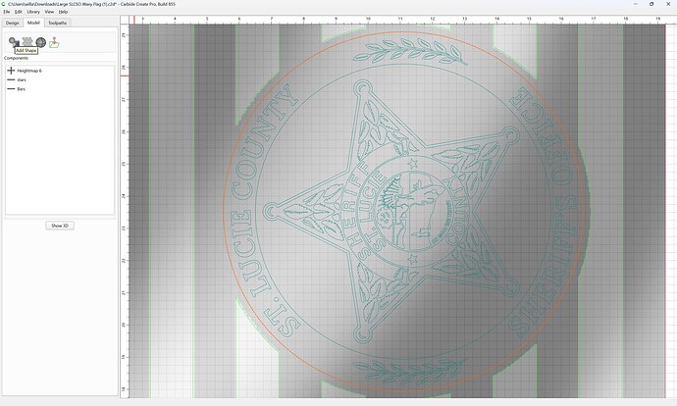Click the small star above seal center
The width and height of the screenshot is (677, 406).
pyautogui.click(x=413, y=163)
